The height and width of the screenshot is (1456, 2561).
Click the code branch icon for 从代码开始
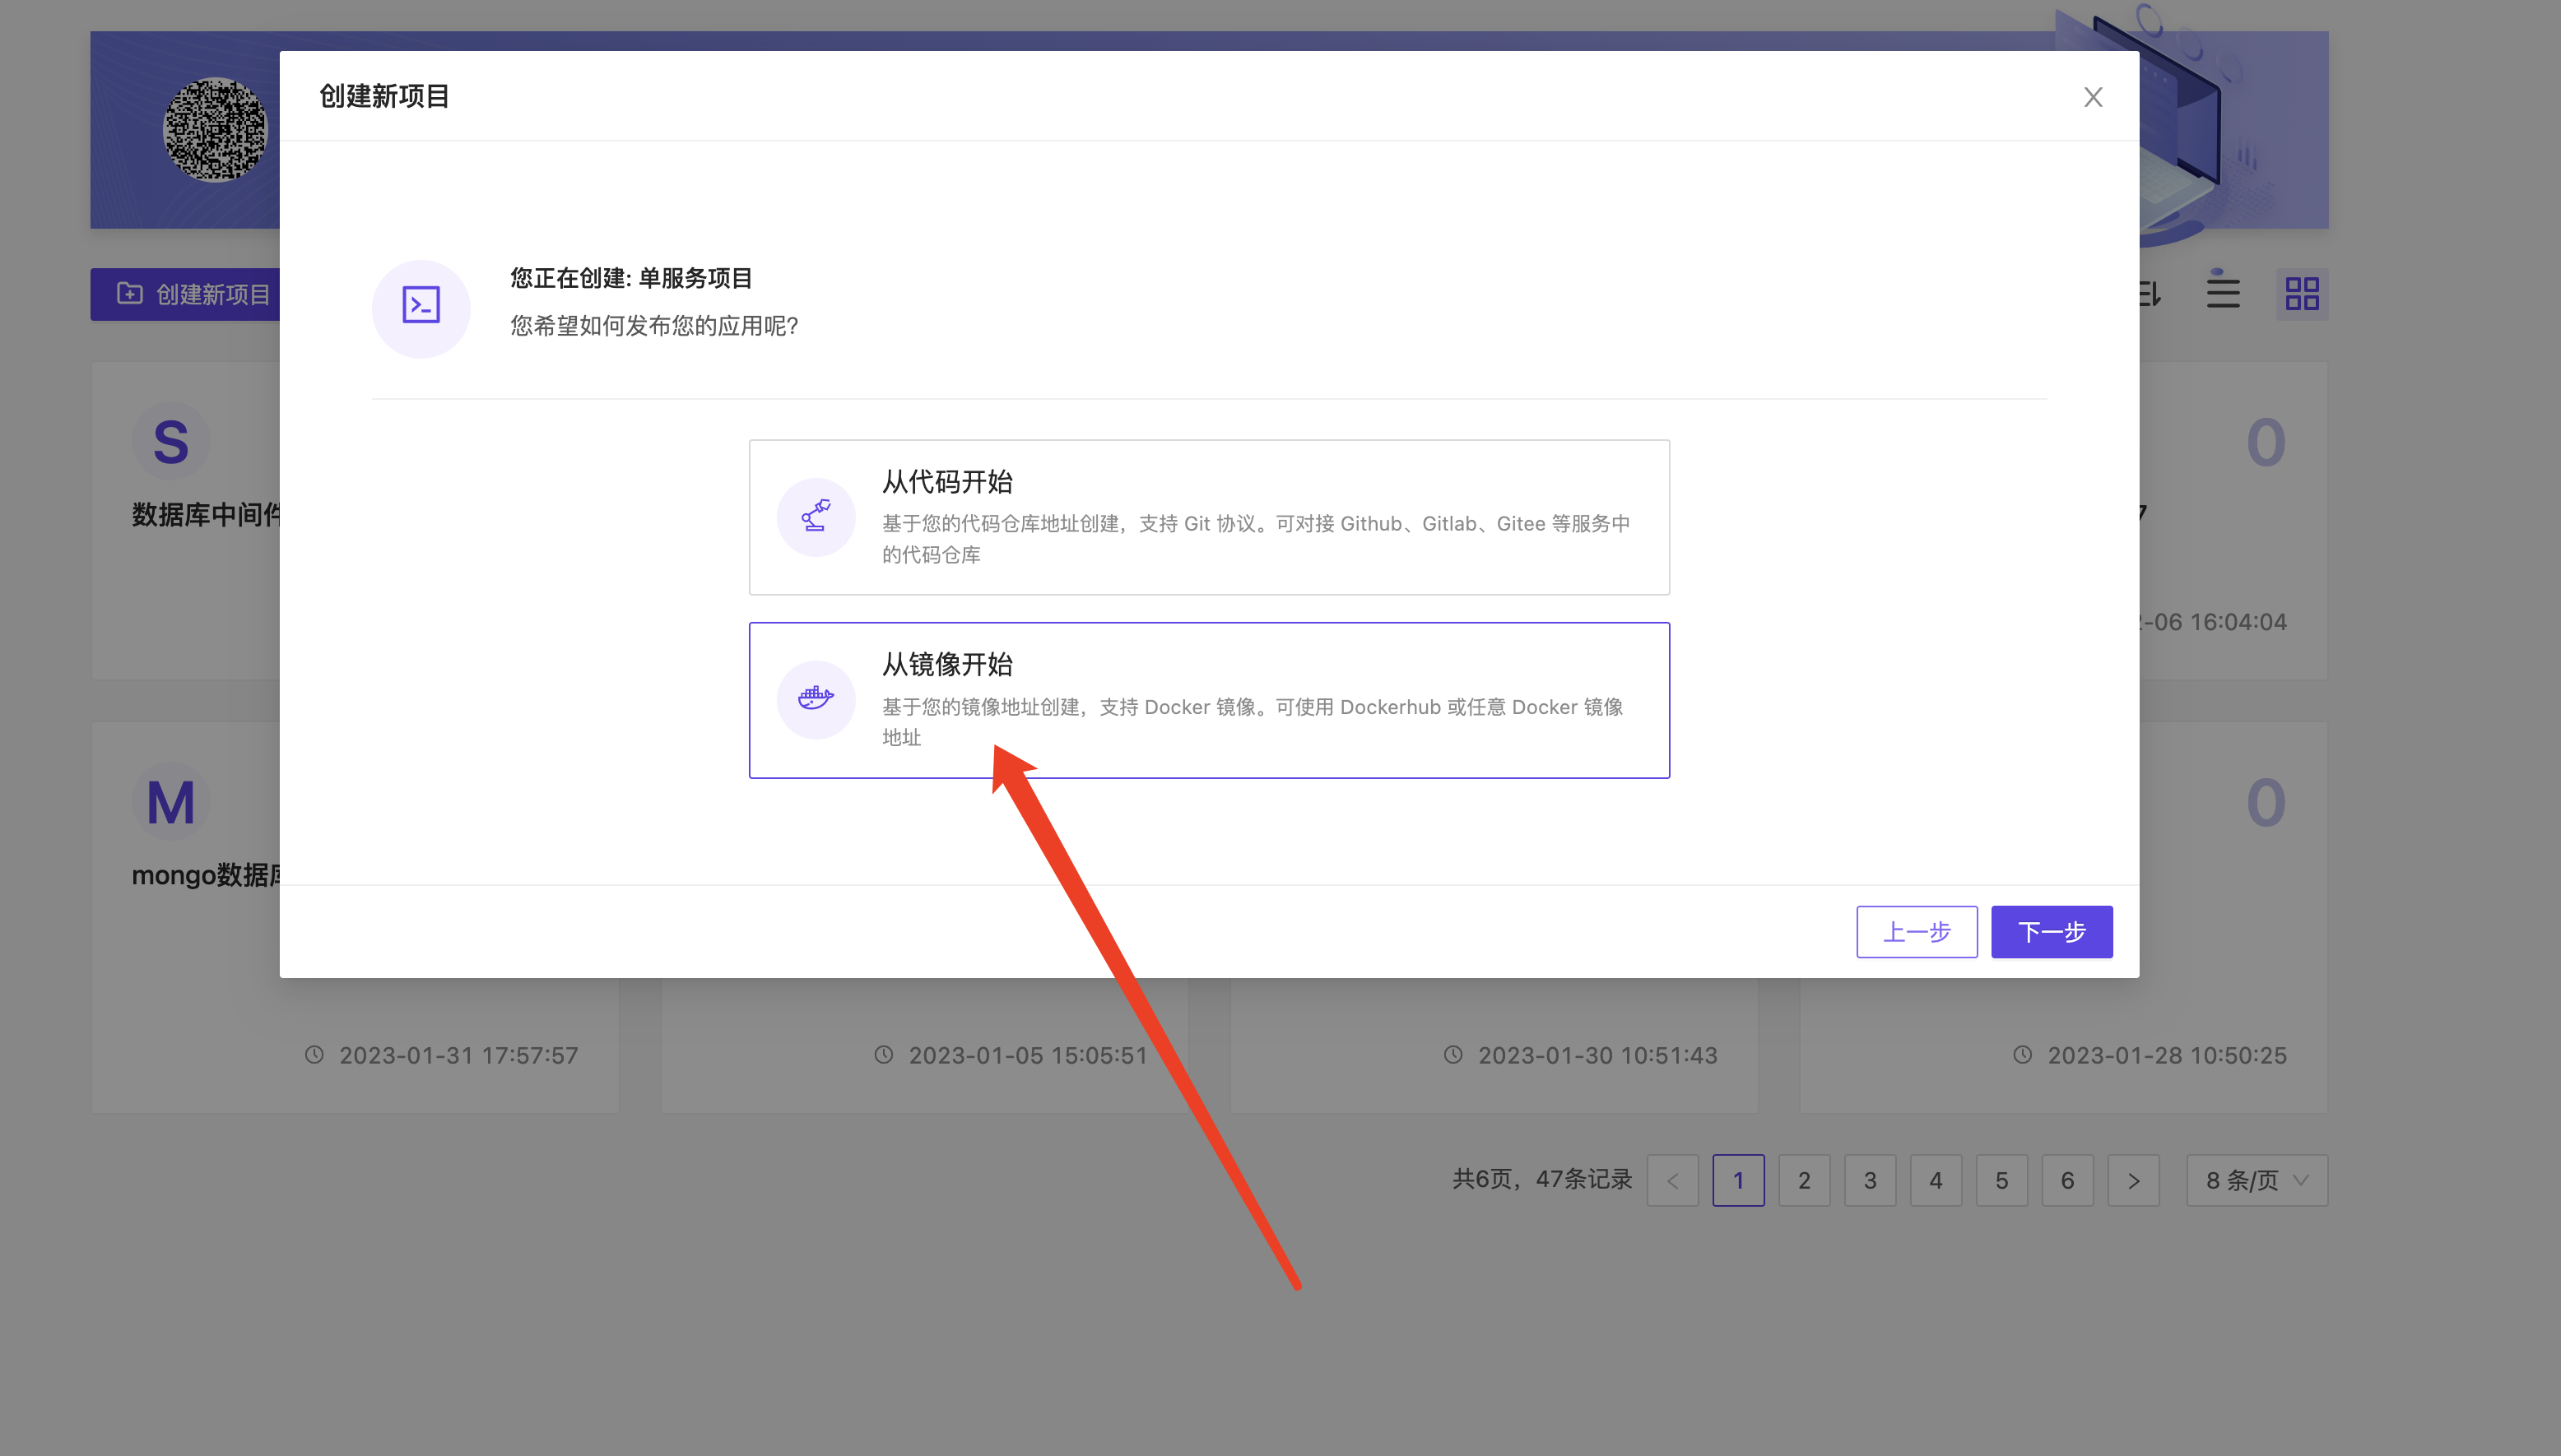coord(816,517)
